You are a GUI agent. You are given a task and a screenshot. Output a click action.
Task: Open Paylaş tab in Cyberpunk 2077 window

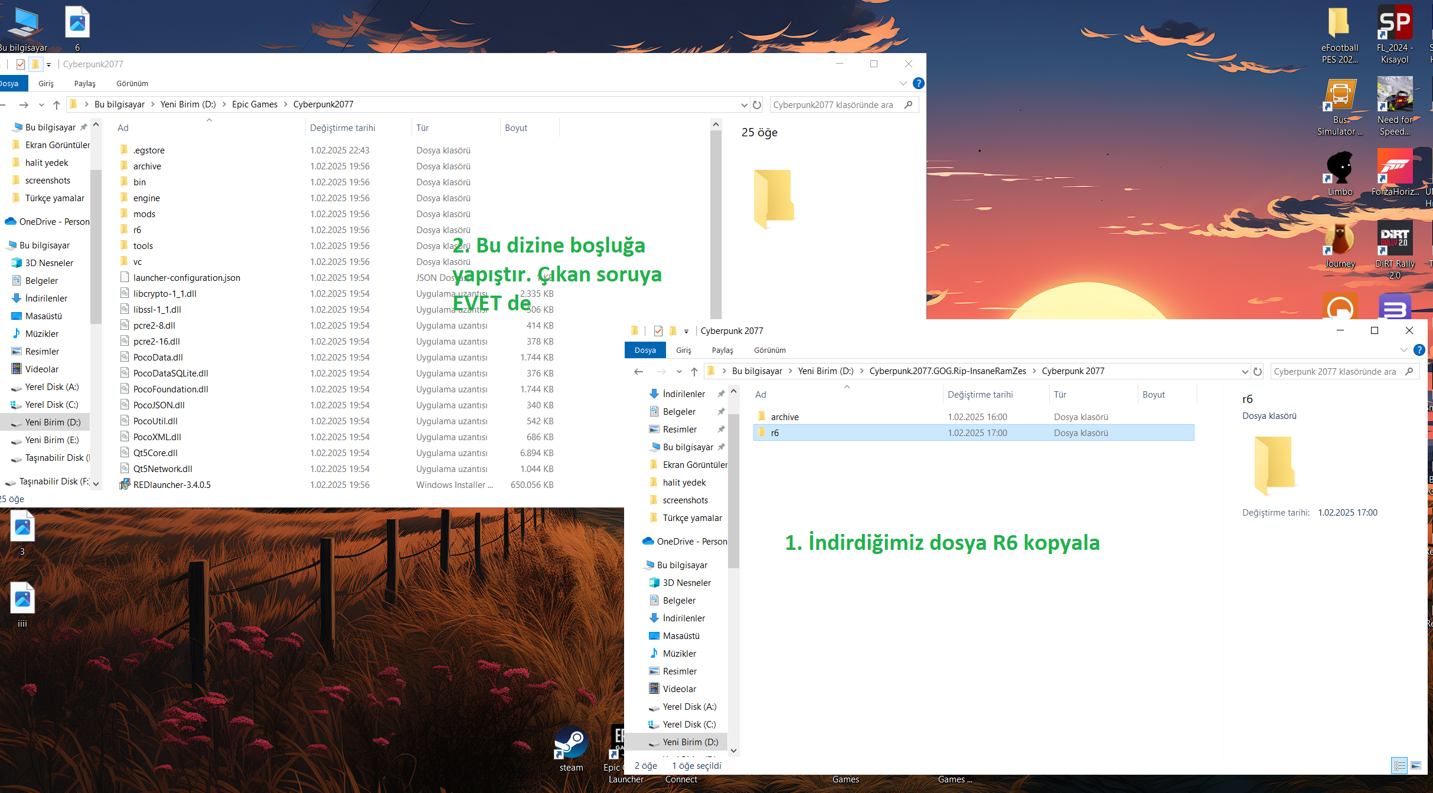click(x=722, y=350)
